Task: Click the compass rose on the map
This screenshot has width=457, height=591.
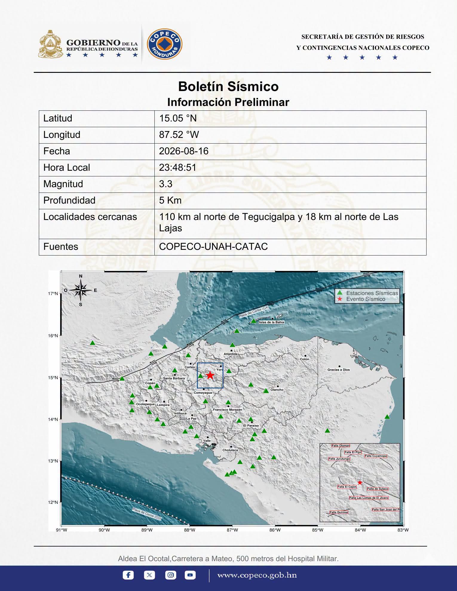Action: pos(80,290)
